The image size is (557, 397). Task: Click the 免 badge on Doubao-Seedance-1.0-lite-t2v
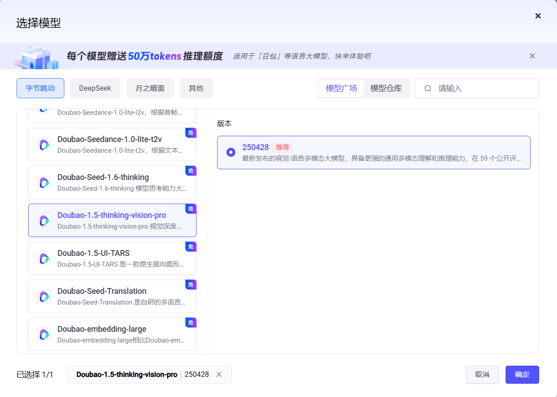click(191, 133)
